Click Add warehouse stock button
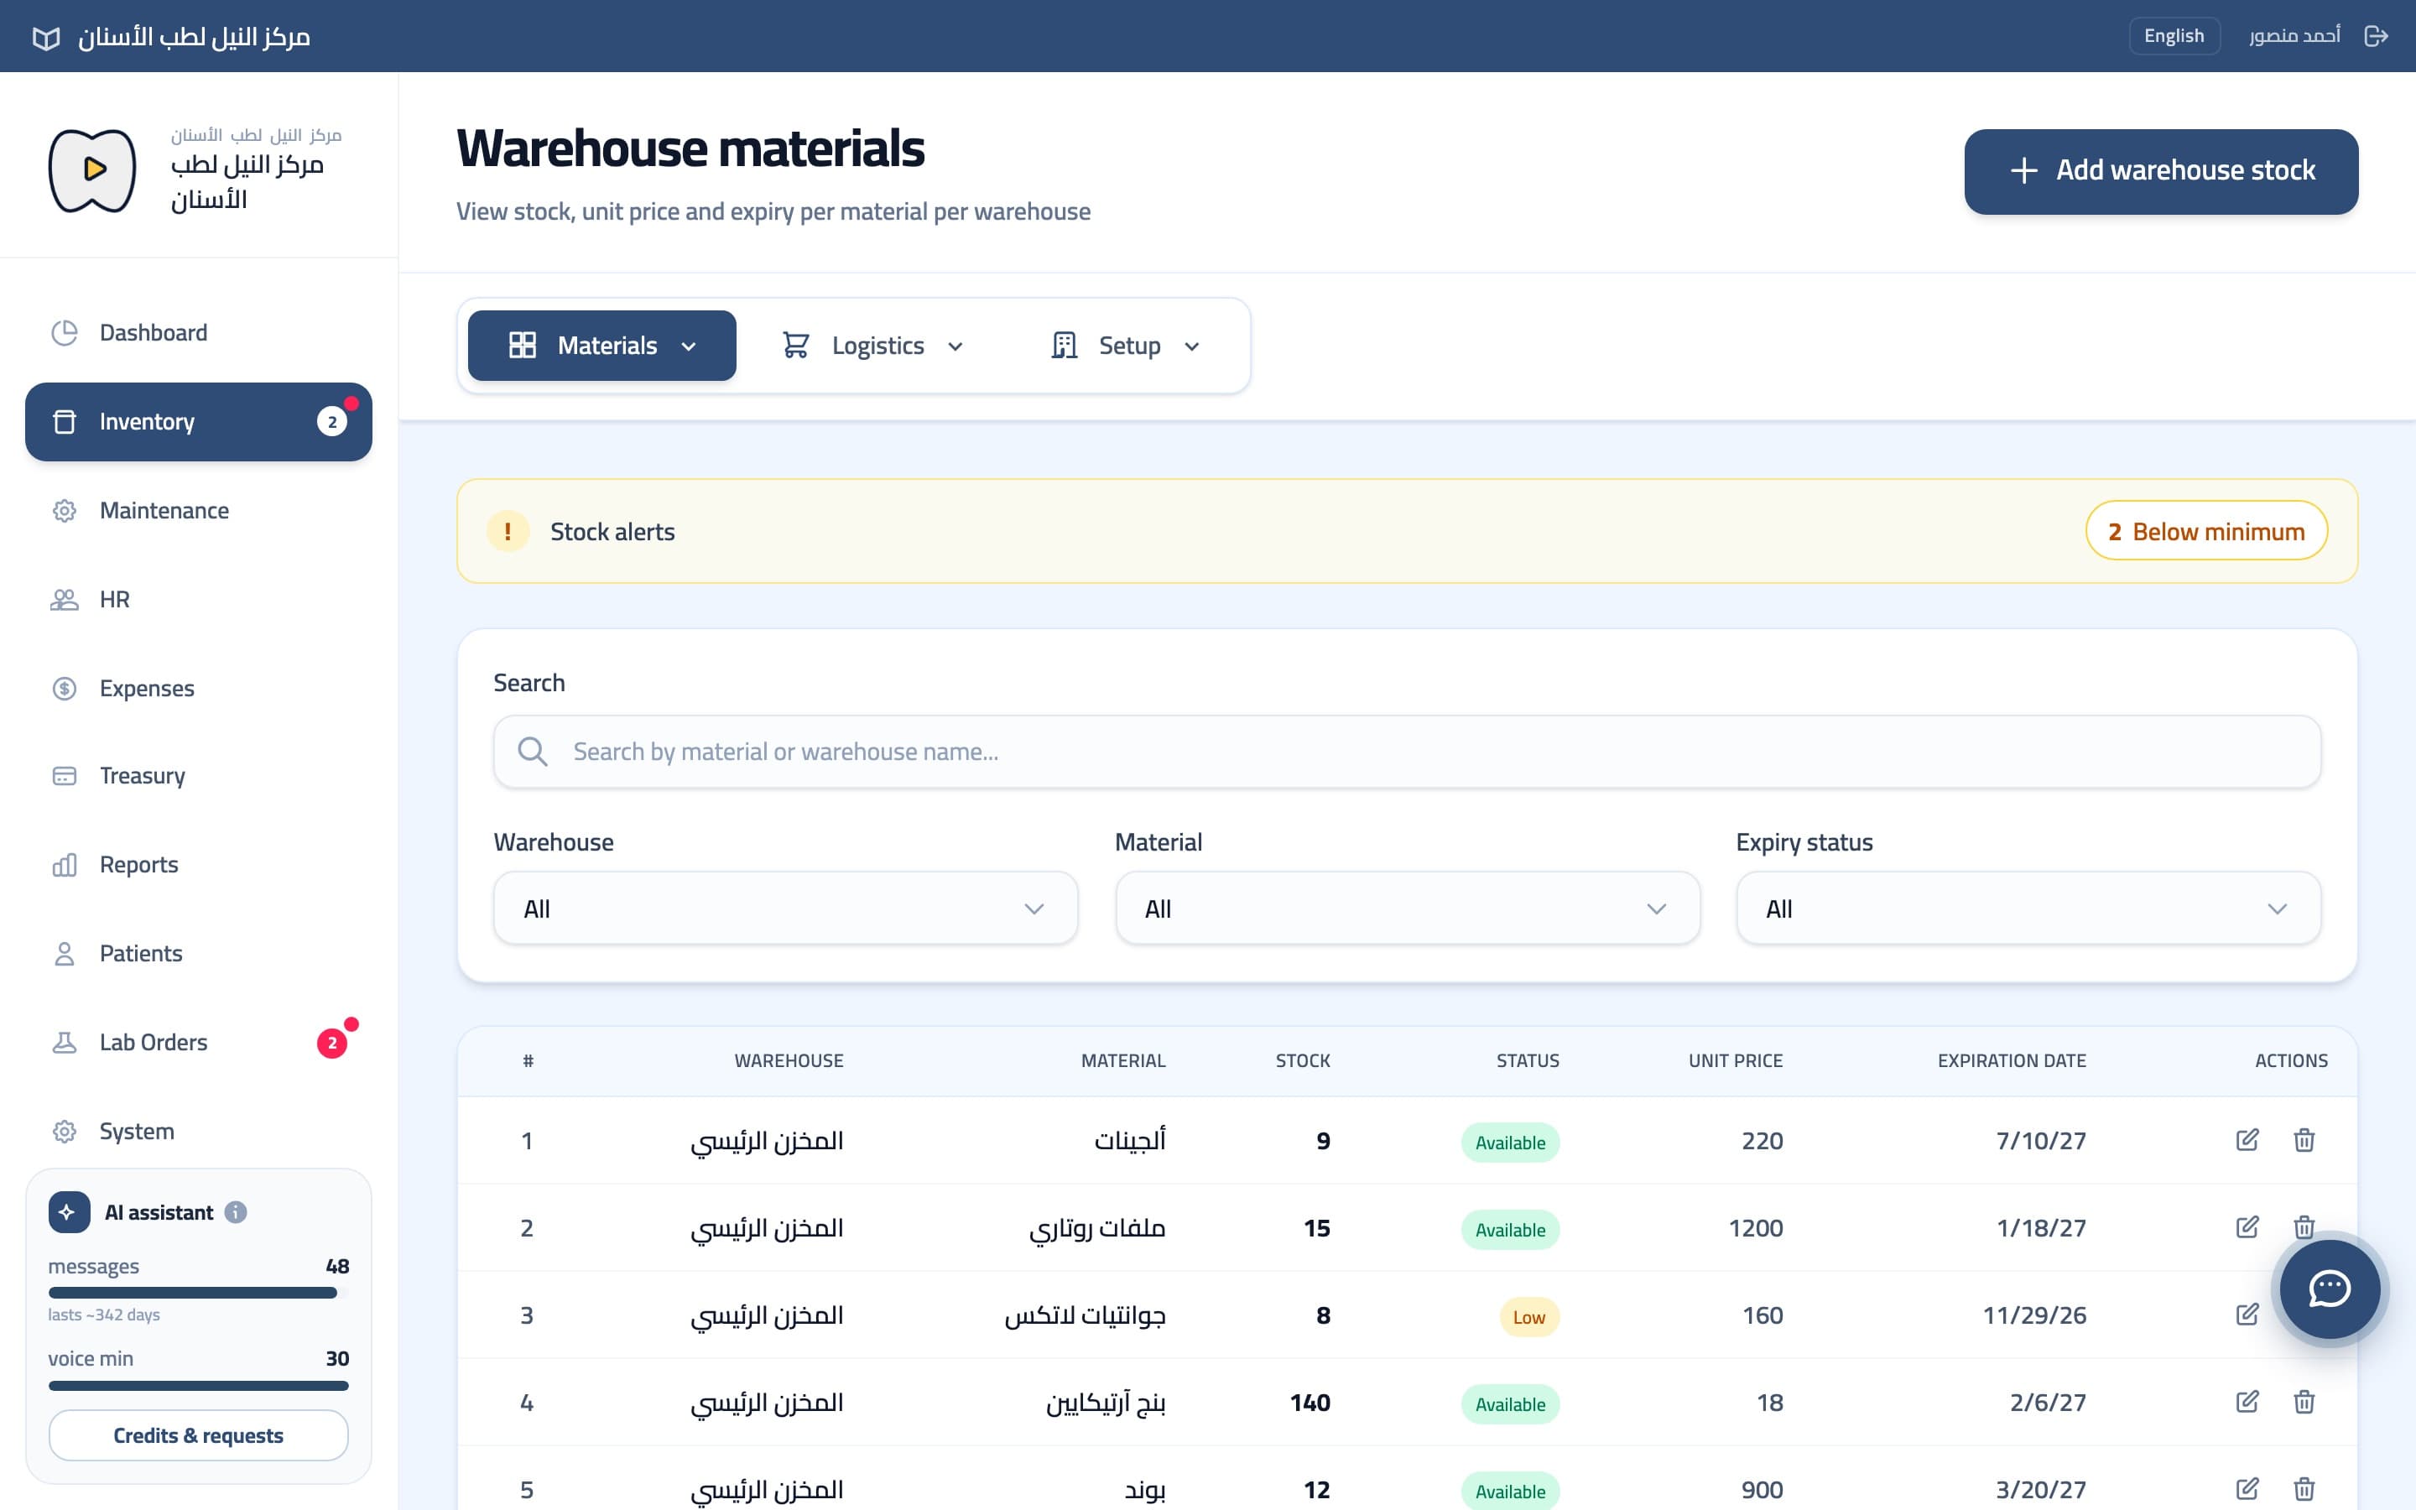The height and width of the screenshot is (1510, 2416). [2160, 171]
